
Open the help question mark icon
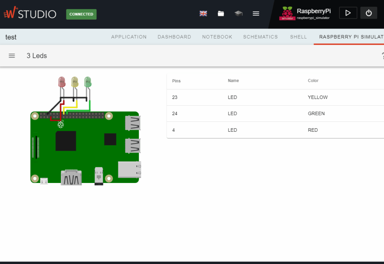click(382, 55)
